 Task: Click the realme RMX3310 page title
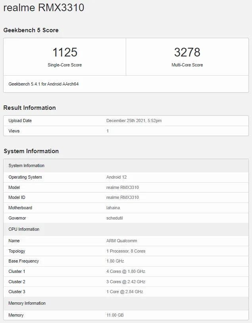point(44,8)
